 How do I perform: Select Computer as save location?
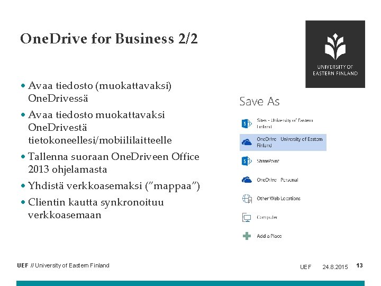click(283, 217)
